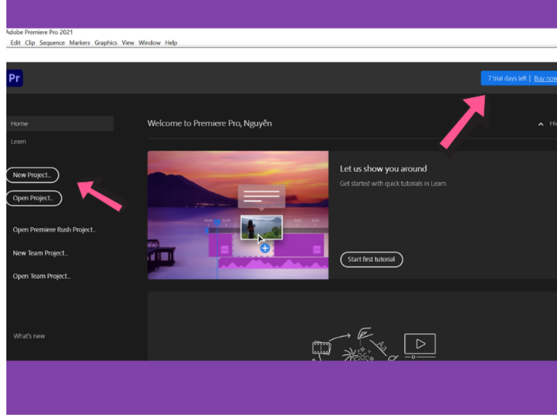Image resolution: width=557 pixels, height=416 pixels.
Task: Open the Graphics menu
Action: [x=105, y=43]
